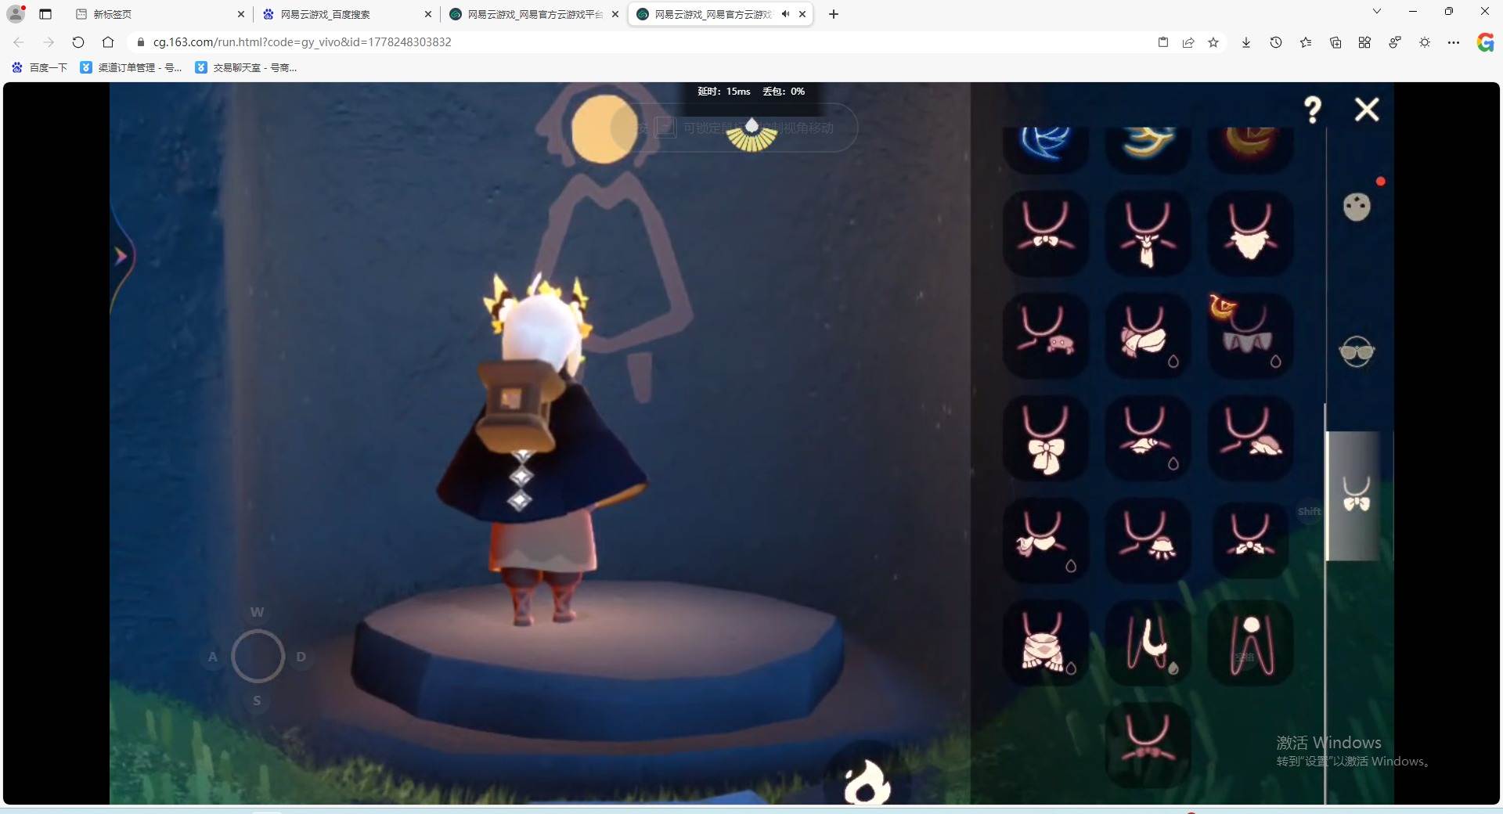Screen dimensions: 1503x814
Task: Open the necklace accessory category
Action: [1357, 495]
